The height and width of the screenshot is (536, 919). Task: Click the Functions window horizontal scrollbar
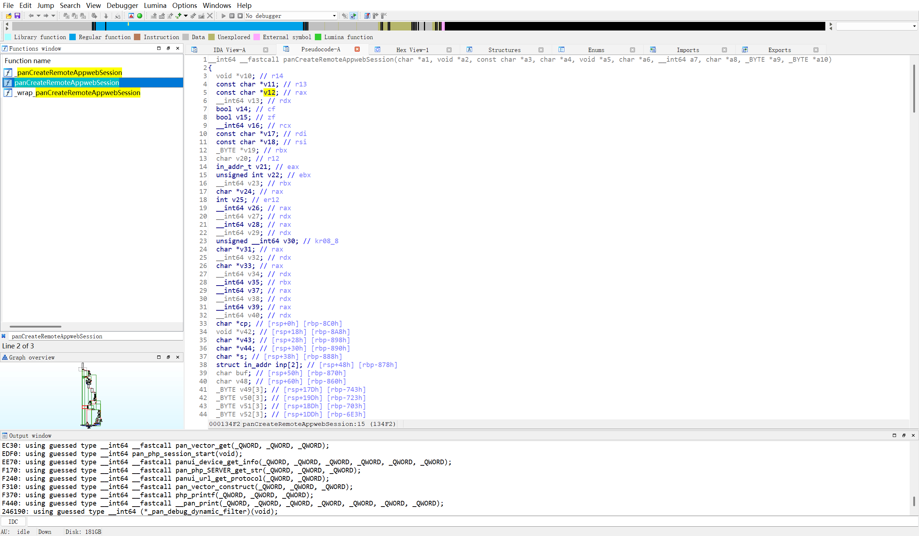(x=36, y=326)
